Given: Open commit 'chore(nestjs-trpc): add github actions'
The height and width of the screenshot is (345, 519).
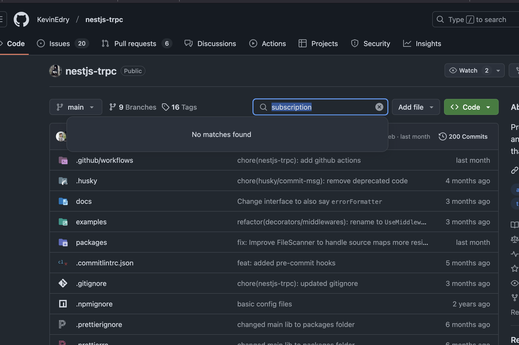Looking at the screenshot, I should coord(299,160).
